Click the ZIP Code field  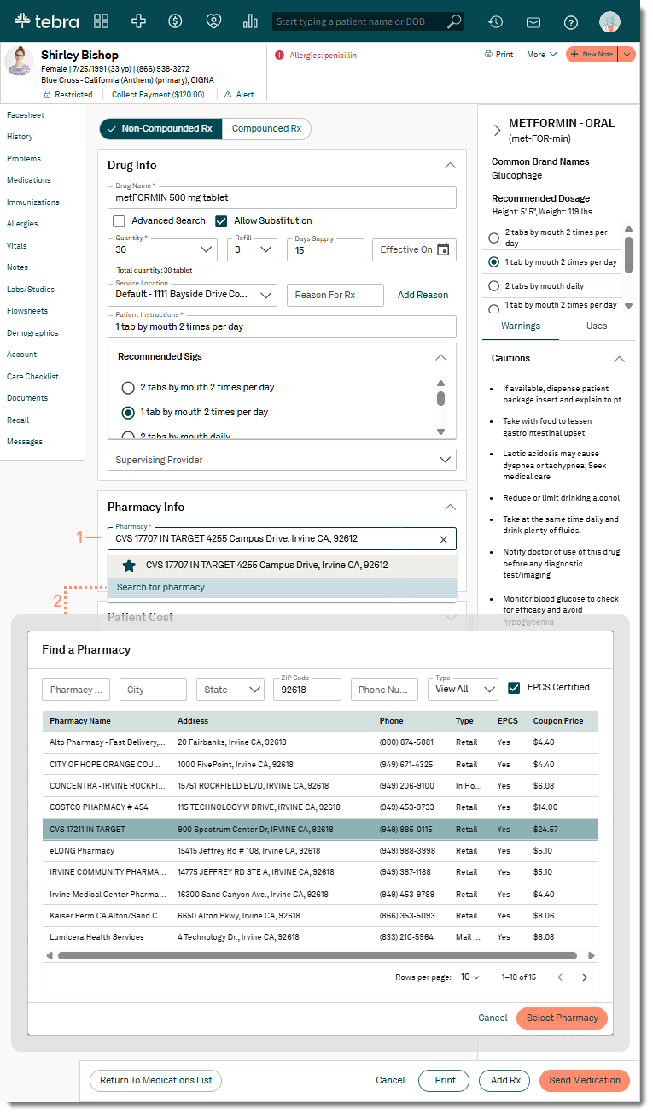306,690
